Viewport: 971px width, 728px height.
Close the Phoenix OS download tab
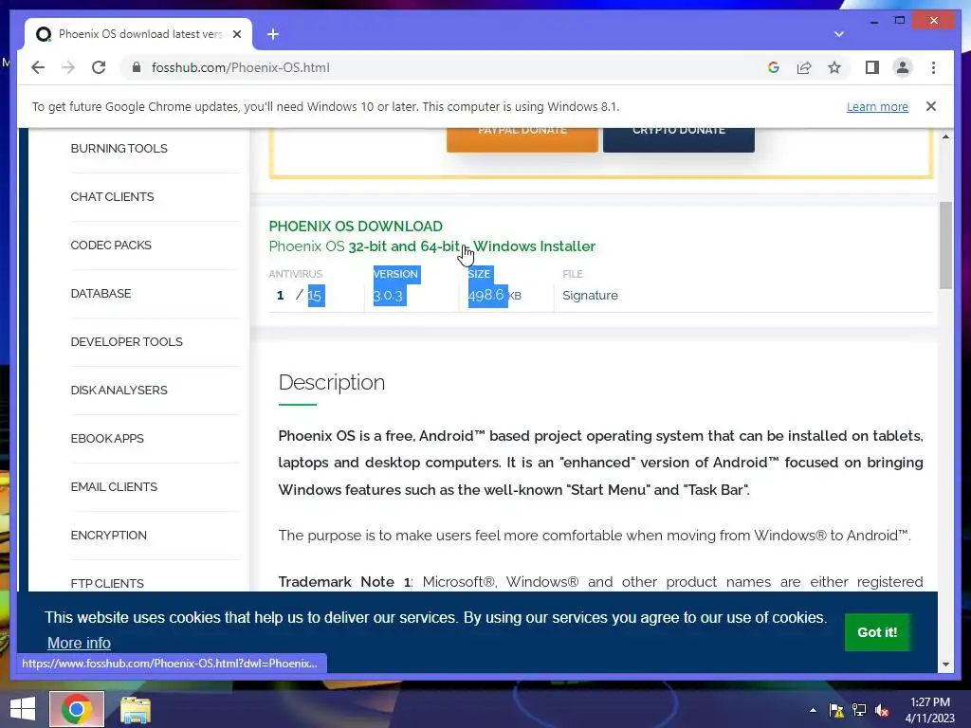pyautogui.click(x=236, y=34)
